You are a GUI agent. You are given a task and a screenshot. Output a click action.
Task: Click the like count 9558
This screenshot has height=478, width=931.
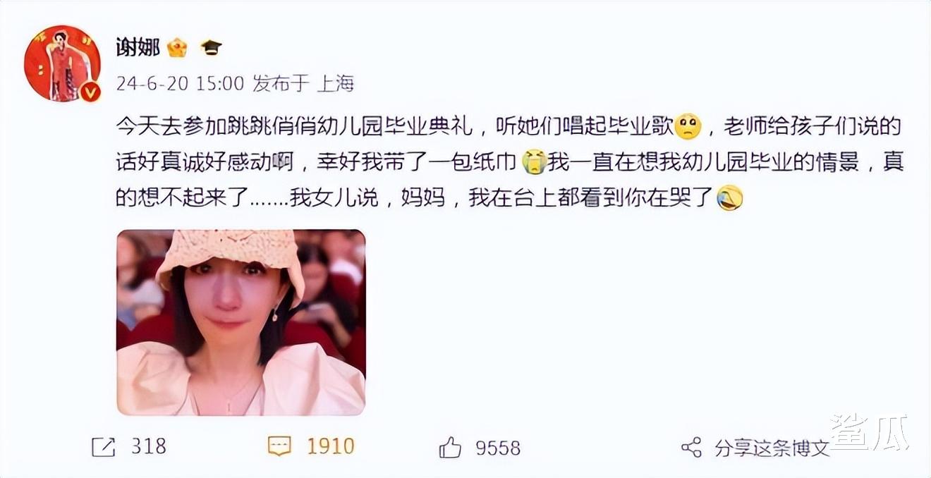tap(498, 447)
